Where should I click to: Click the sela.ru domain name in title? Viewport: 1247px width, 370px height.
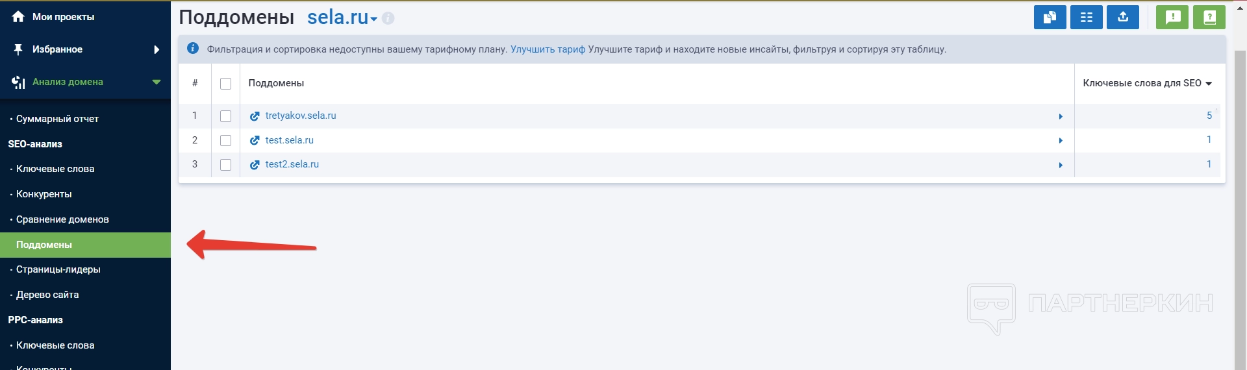pos(338,18)
